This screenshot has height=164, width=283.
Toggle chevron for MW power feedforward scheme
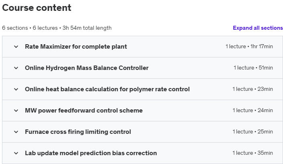pyautogui.click(x=16, y=111)
